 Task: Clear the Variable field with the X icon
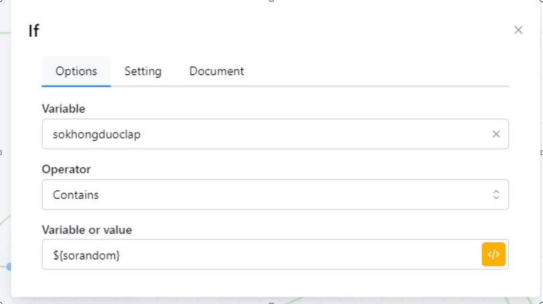(x=496, y=134)
